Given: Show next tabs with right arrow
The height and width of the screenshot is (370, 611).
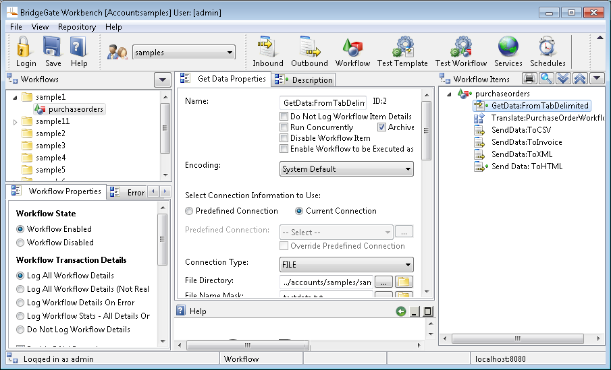Looking at the screenshot, I should click(x=165, y=191).
